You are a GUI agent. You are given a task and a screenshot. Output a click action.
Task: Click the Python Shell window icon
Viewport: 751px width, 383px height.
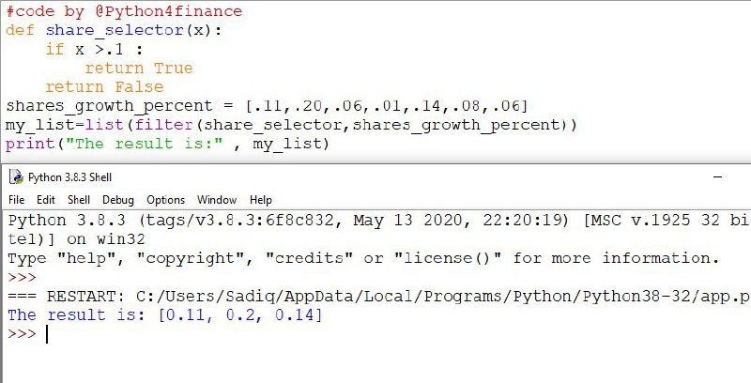(x=17, y=177)
